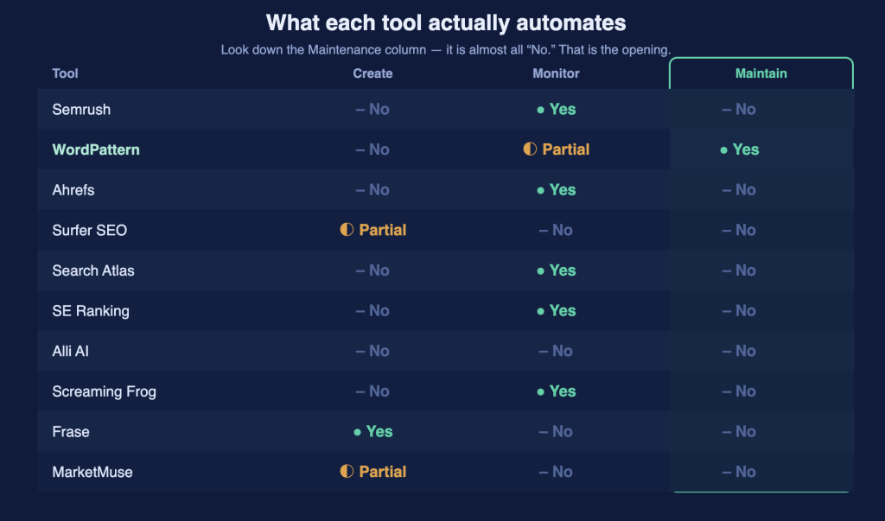Click Semrush's No Create cell
This screenshot has height=521, width=885.
tap(372, 110)
